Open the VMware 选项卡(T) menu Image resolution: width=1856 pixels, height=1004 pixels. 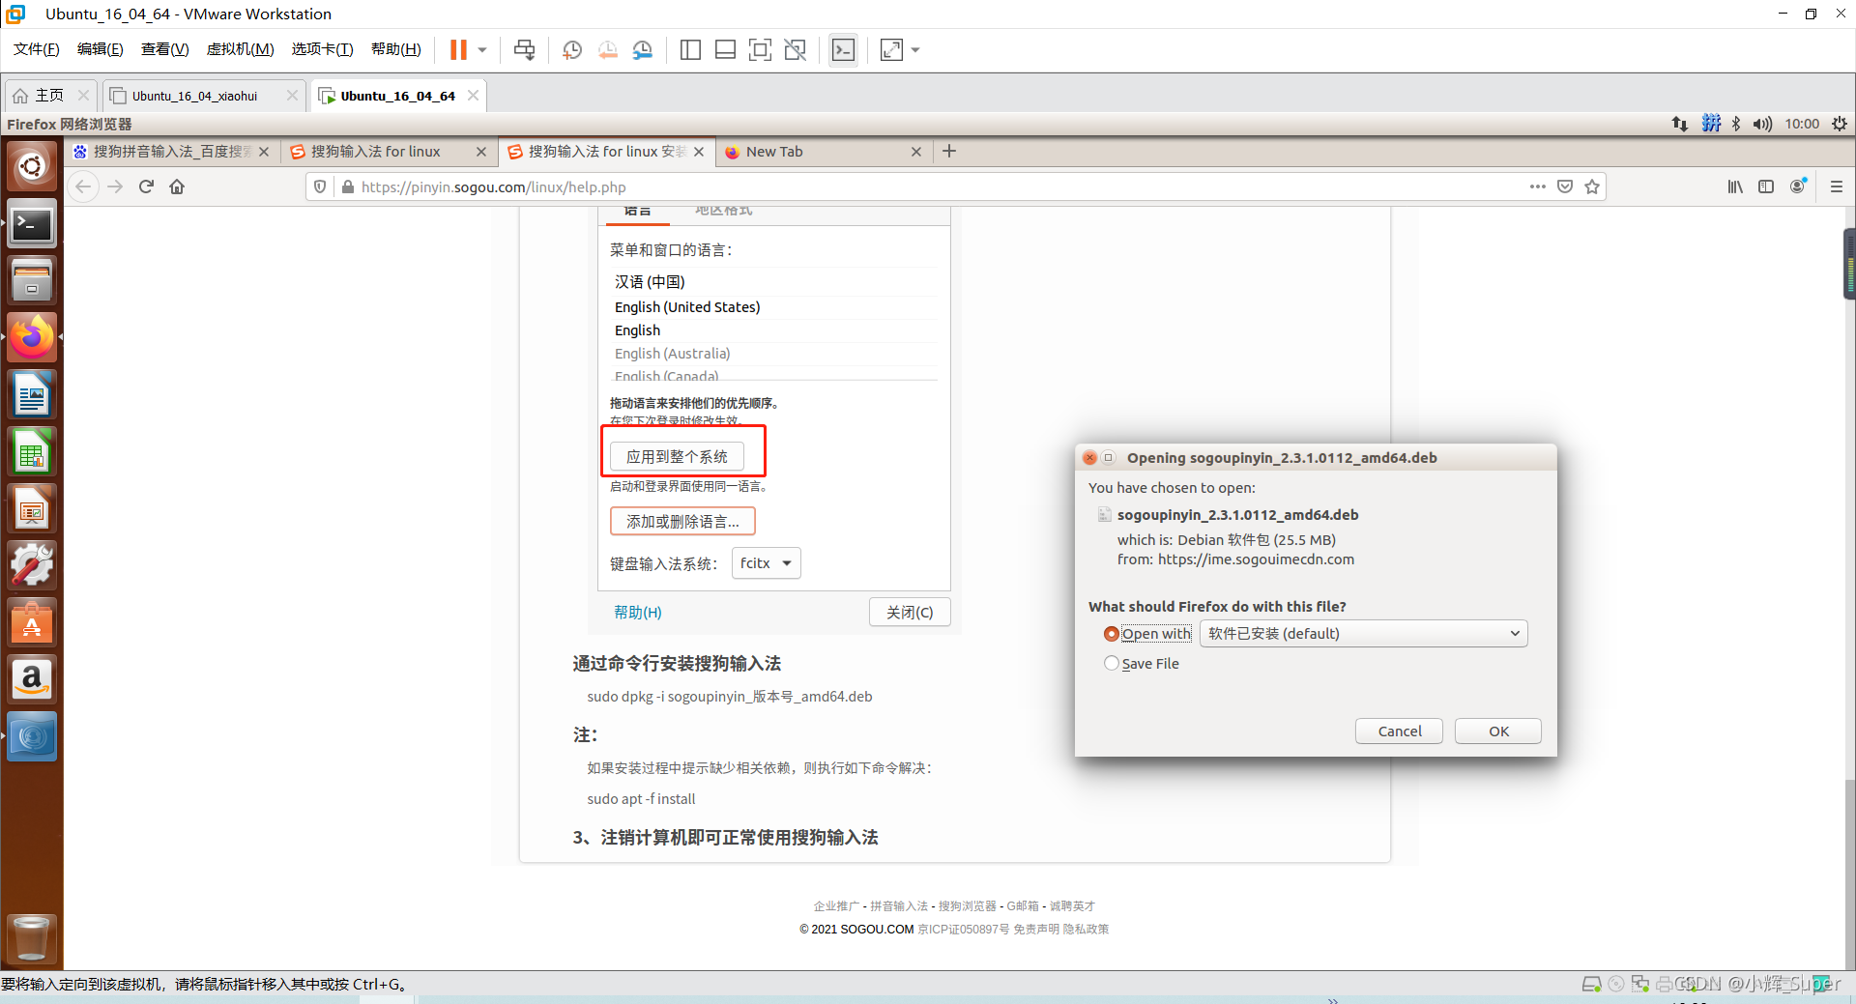pos(322,49)
